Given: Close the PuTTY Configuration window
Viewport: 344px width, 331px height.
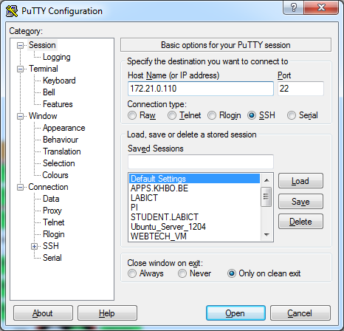Looking at the screenshot, I should tap(321, 7).
